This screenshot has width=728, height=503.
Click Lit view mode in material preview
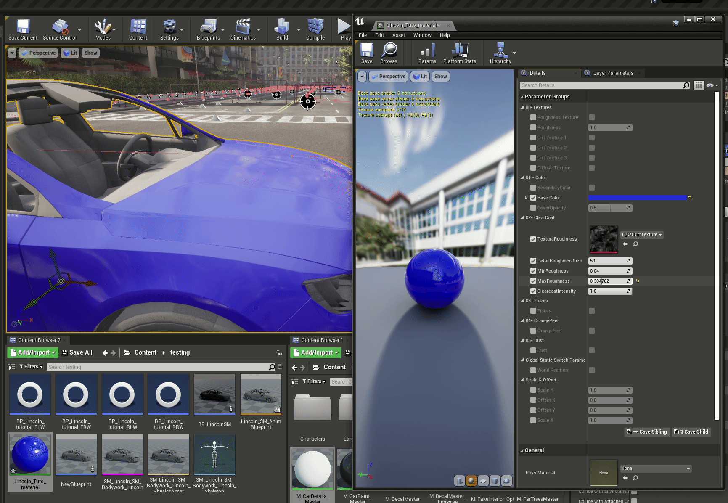[x=420, y=77]
